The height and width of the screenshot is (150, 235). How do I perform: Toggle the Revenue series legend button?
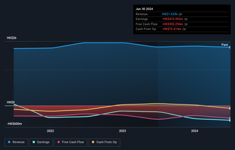16,142
